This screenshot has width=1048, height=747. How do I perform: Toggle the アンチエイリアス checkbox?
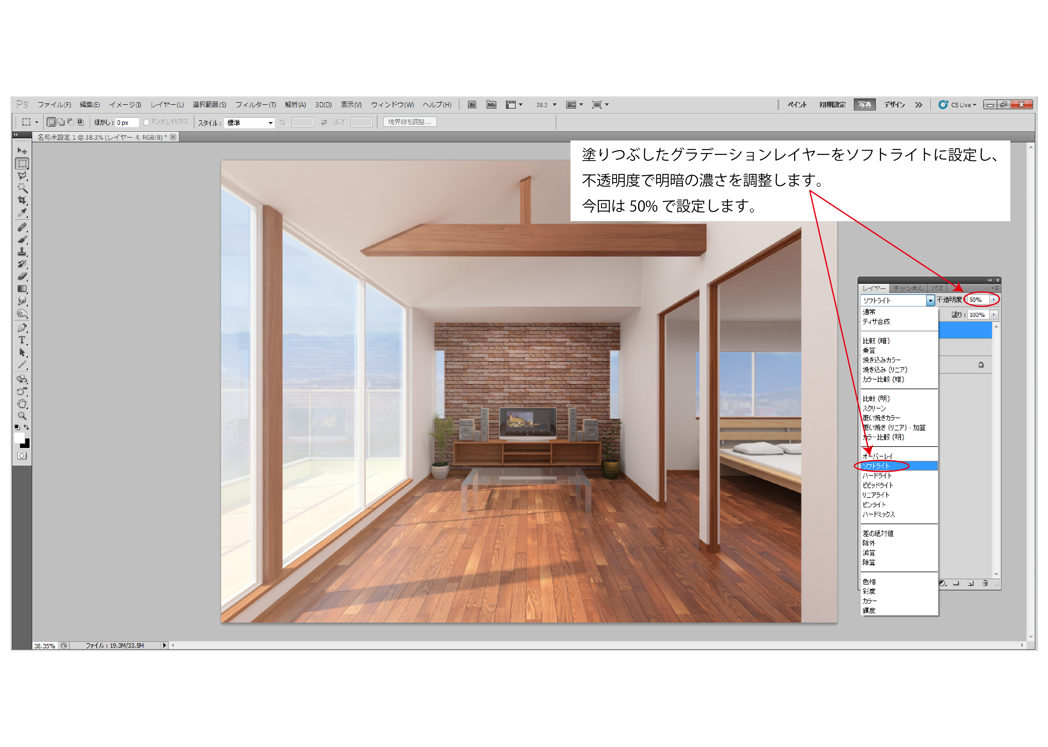click(146, 122)
